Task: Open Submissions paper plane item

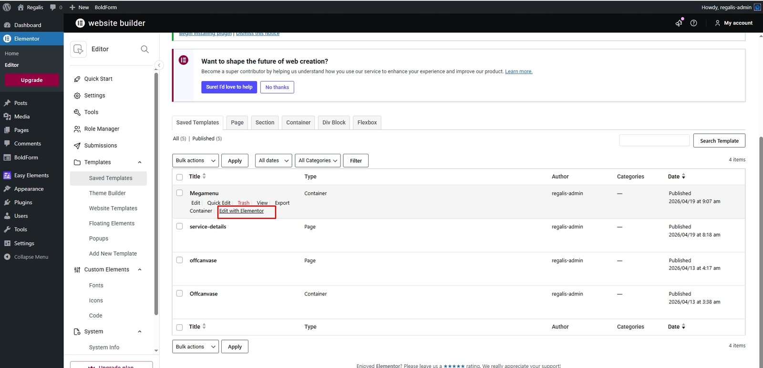Action: [100, 146]
